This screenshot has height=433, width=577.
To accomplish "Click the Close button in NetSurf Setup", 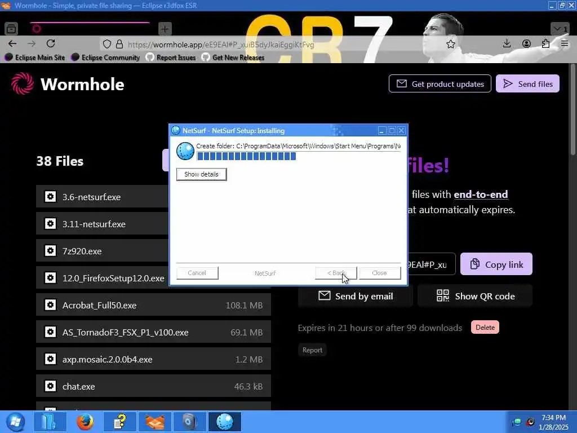I will pyautogui.click(x=379, y=273).
